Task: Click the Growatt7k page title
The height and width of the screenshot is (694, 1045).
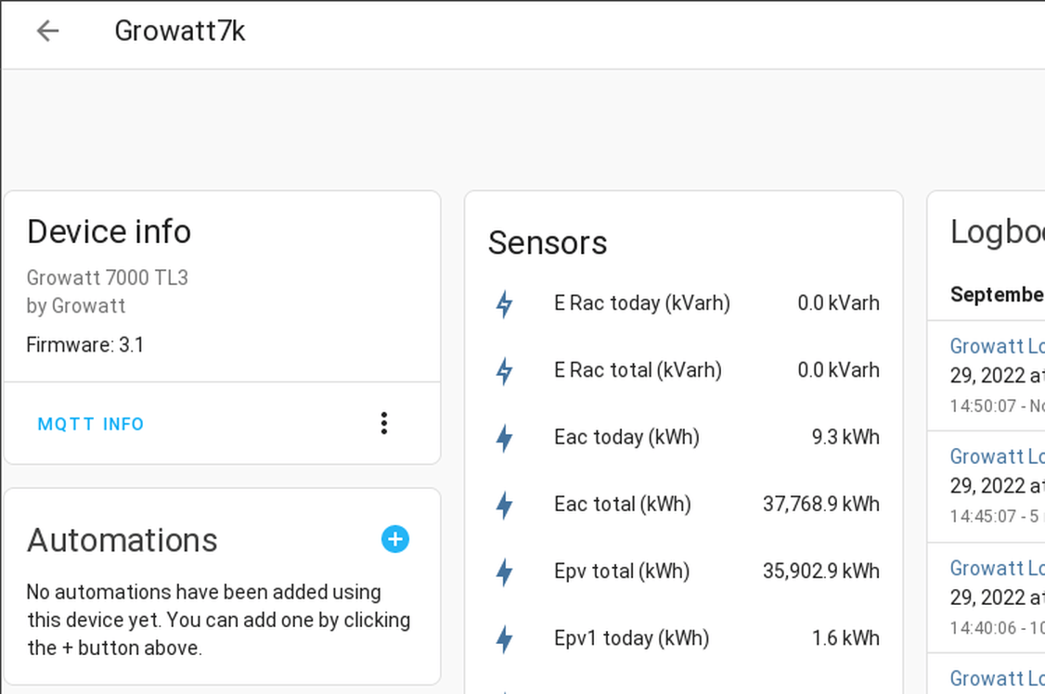Action: click(180, 31)
